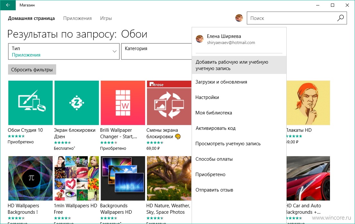Screen dimensions: 355x224
Task: Open the Категория filter dropdown
Action: point(156,51)
